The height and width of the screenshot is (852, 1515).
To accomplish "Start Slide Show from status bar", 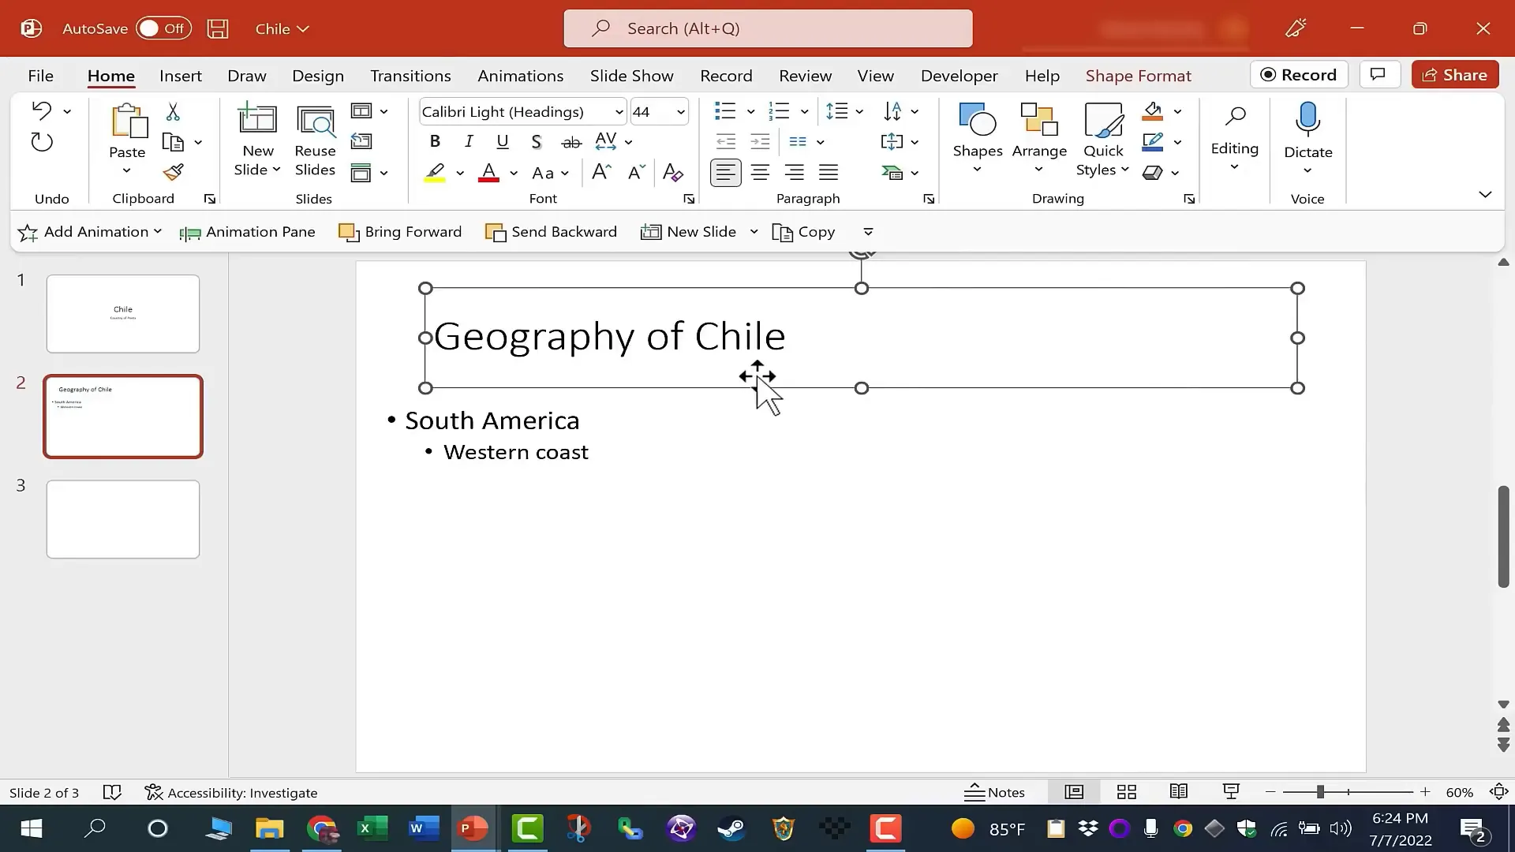I will tap(1231, 792).
